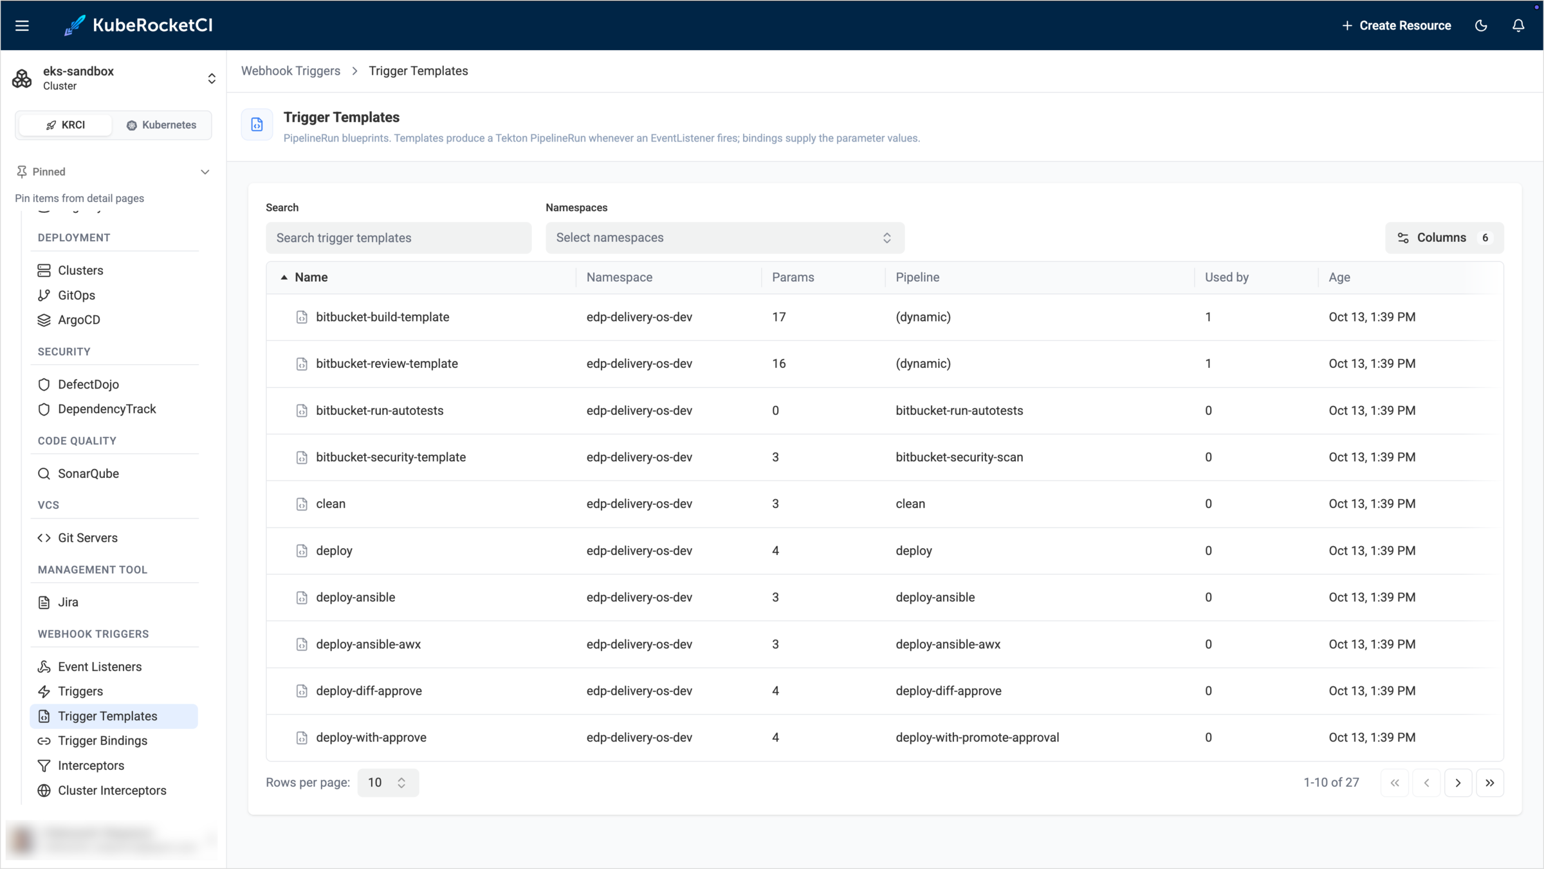The width and height of the screenshot is (1544, 869).
Task: Switch to the Kubernetes tab
Action: [161, 125]
